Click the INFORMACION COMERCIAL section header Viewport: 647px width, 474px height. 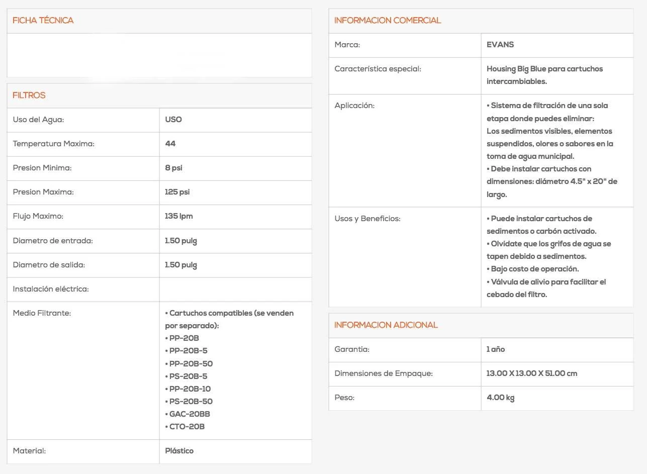(387, 21)
